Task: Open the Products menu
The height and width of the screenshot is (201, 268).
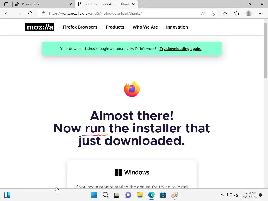Action: pyautogui.click(x=115, y=27)
